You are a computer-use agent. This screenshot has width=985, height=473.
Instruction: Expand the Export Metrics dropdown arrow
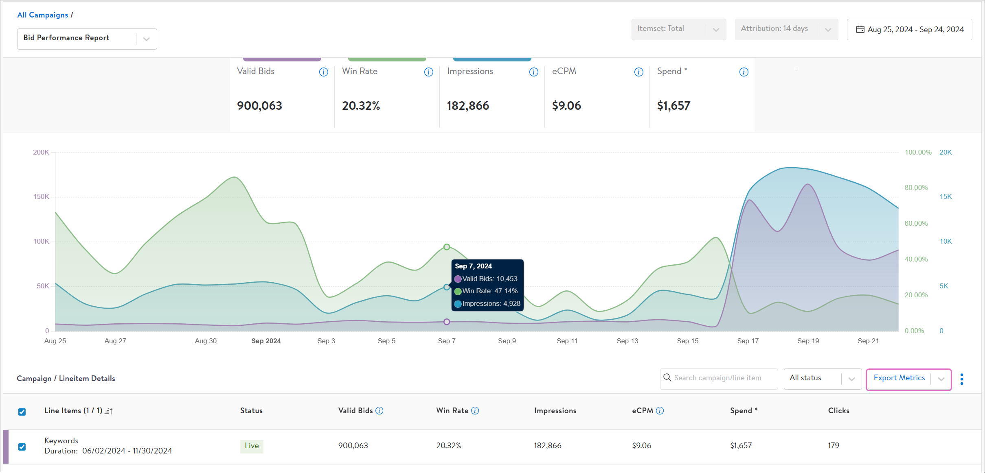click(941, 379)
